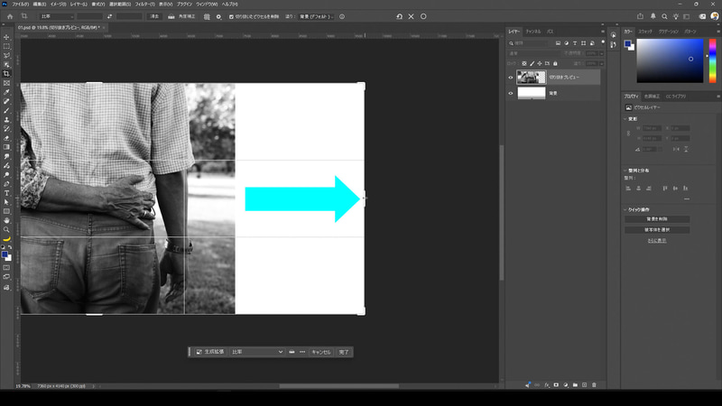Click the hue spectrum slider bar
The height and width of the screenshot is (406, 722).
pos(712,60)
